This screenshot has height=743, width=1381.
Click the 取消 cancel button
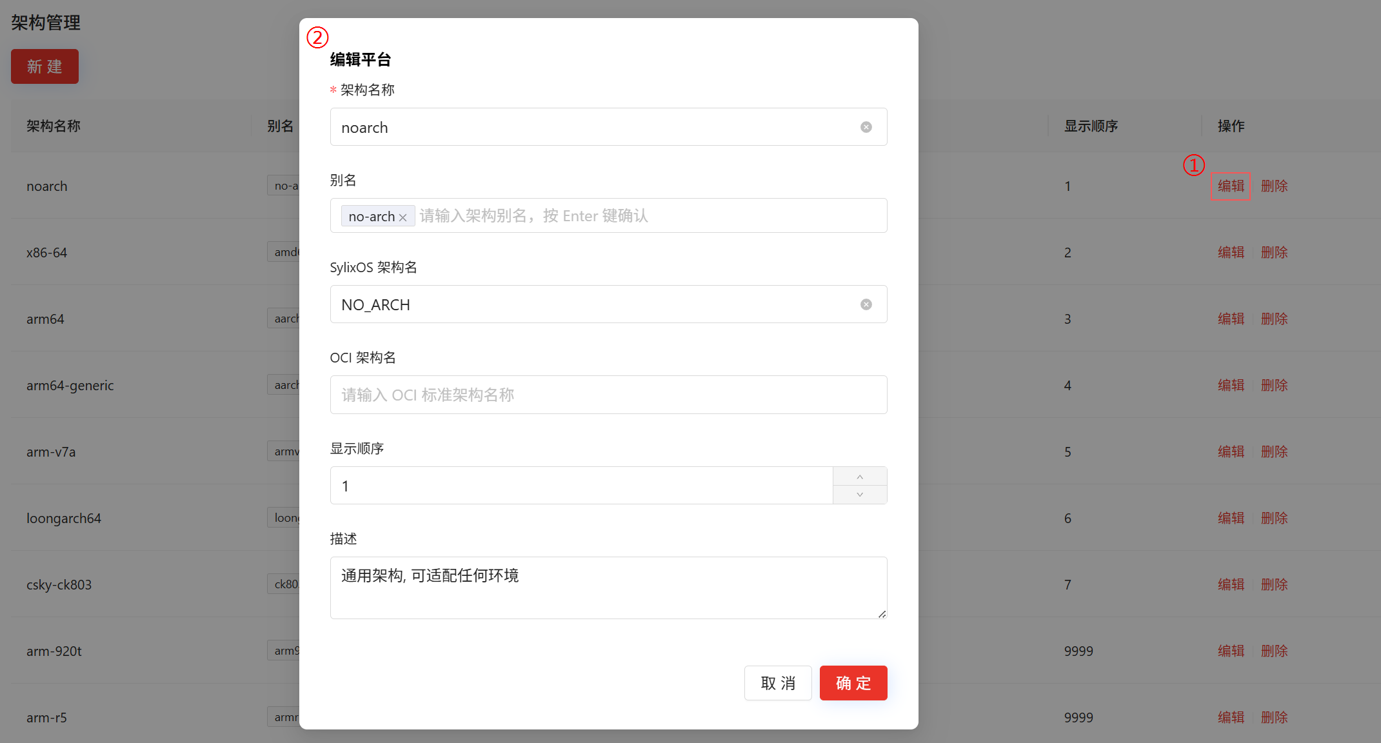click(x=777, y=683)
